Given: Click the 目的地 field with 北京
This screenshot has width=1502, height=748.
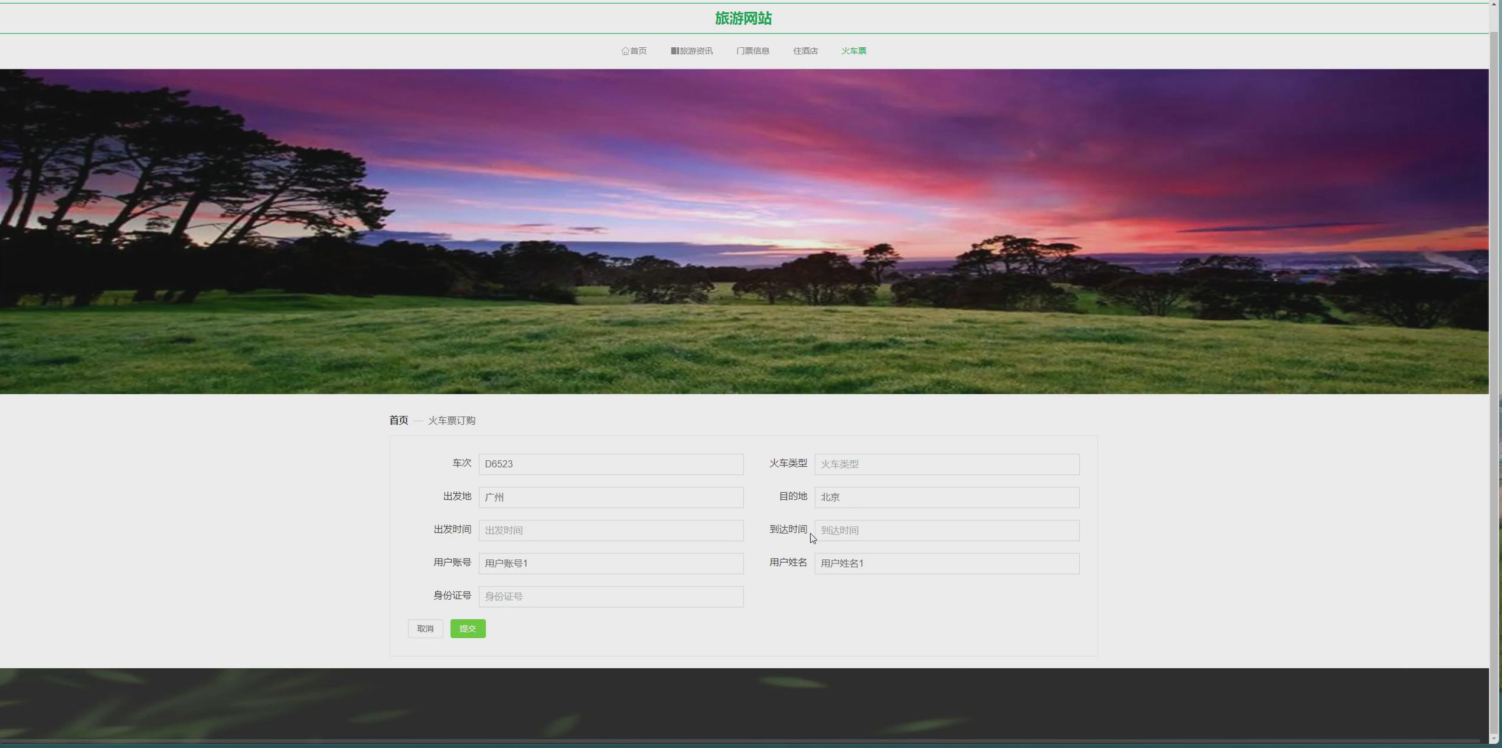Looking at the screenshot, I should click(x=947, y=497).
